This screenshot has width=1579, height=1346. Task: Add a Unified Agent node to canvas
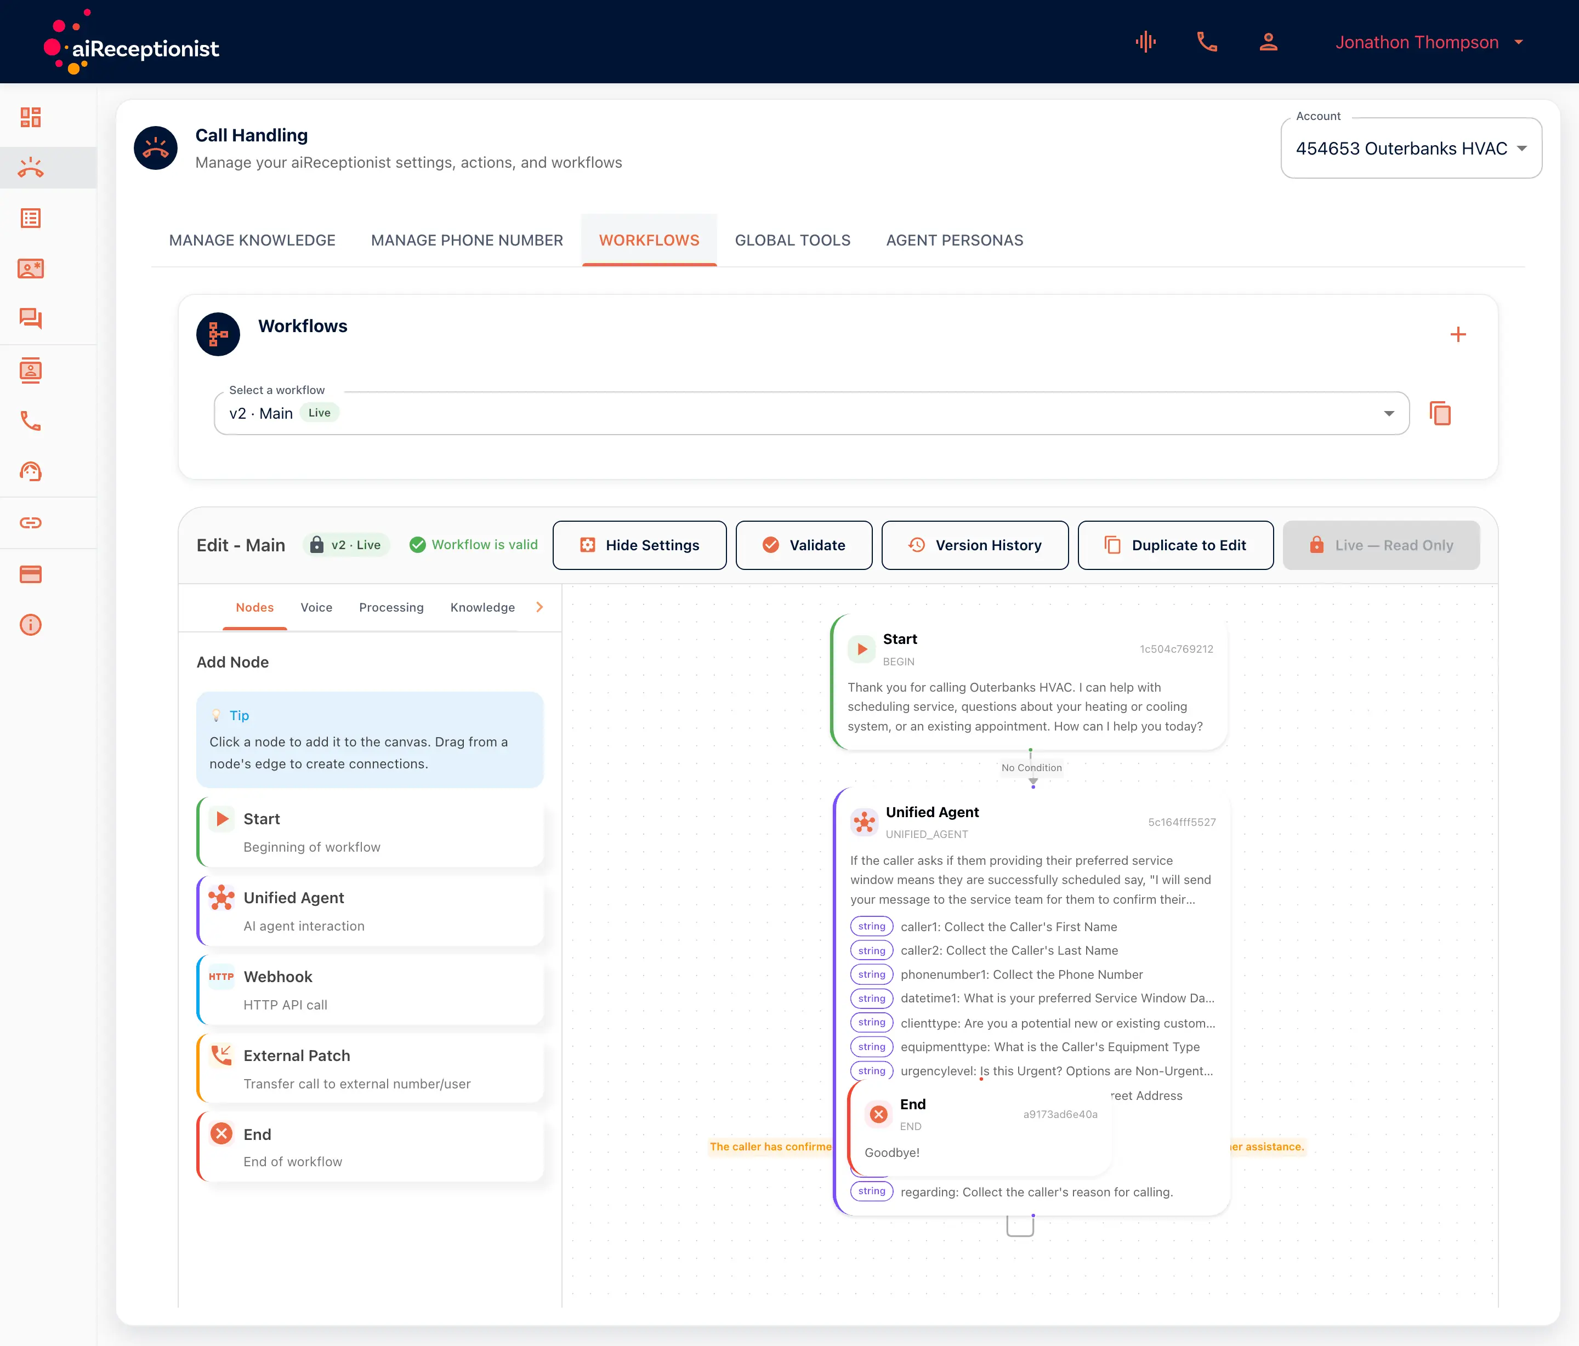371,912
